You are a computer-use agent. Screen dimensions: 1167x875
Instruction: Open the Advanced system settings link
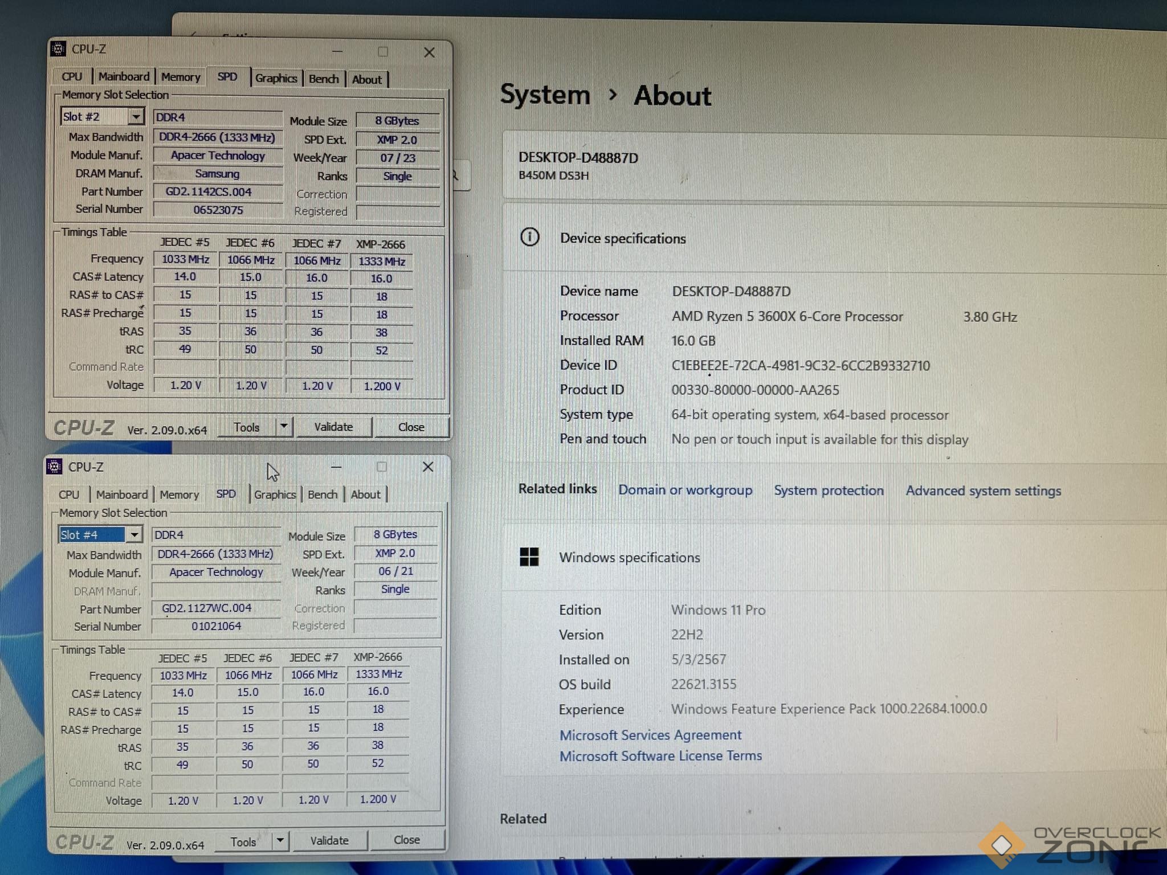pos(983,490)
